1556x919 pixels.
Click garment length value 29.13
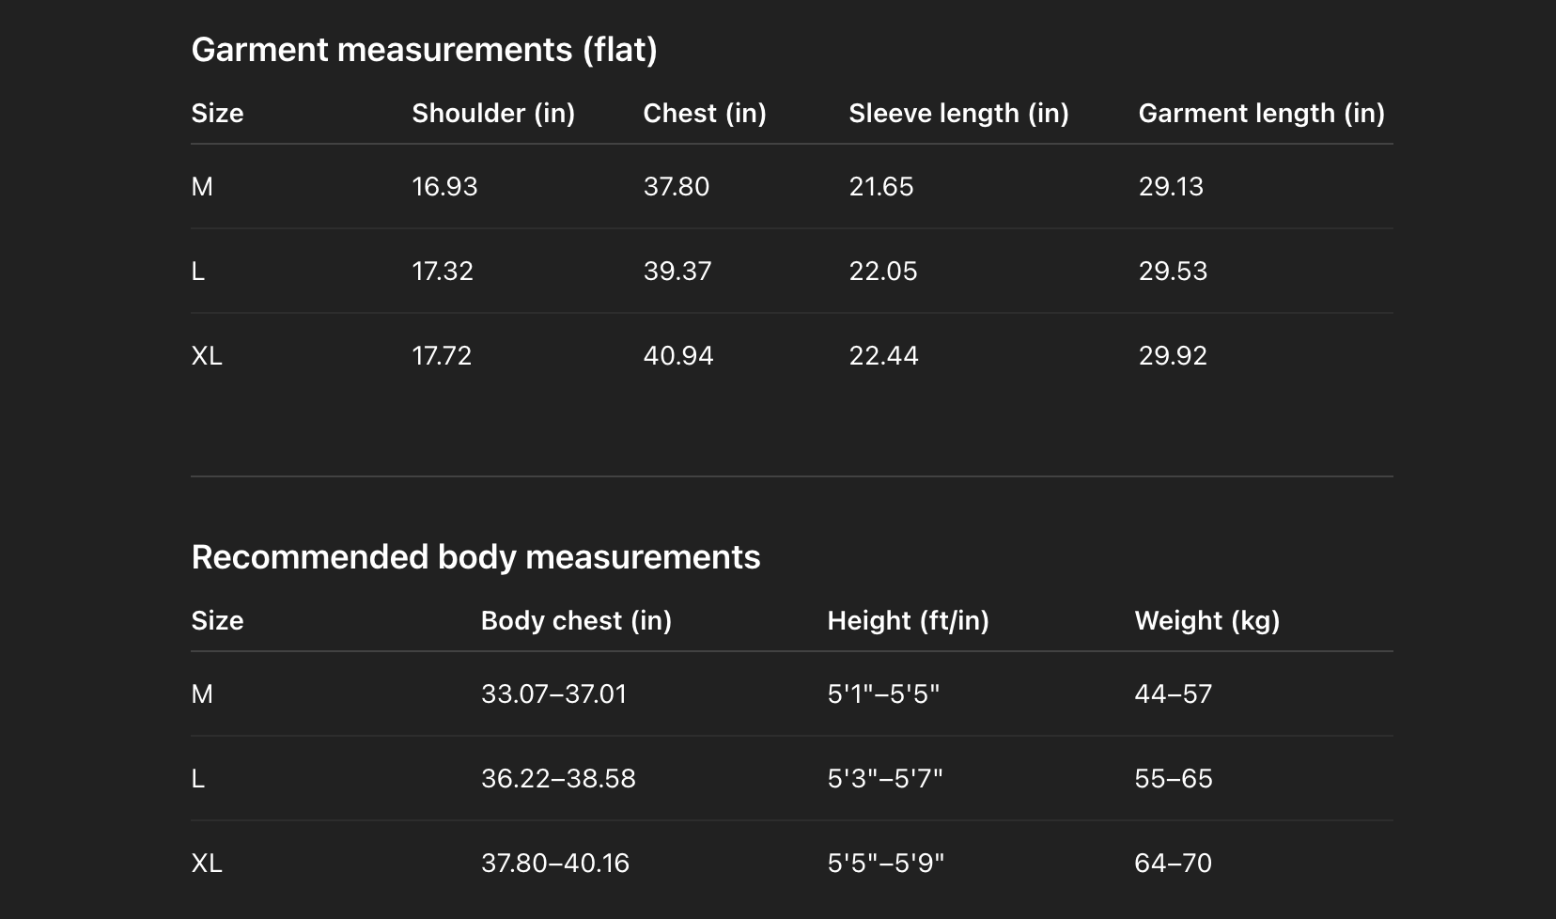click(x=1171, y=187)
